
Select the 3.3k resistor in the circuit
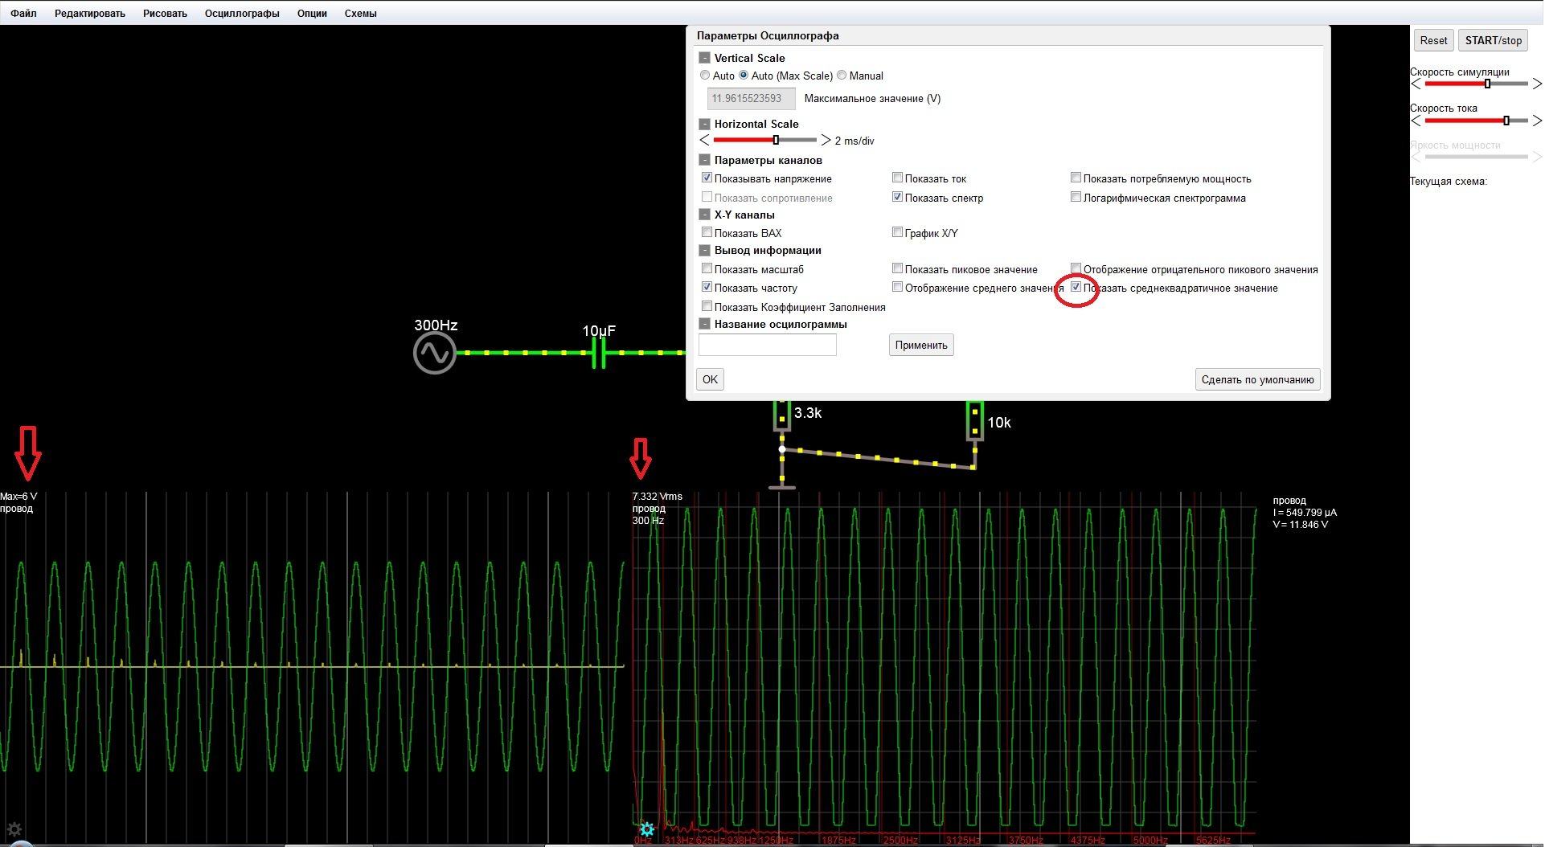click(x=781, y=415)
